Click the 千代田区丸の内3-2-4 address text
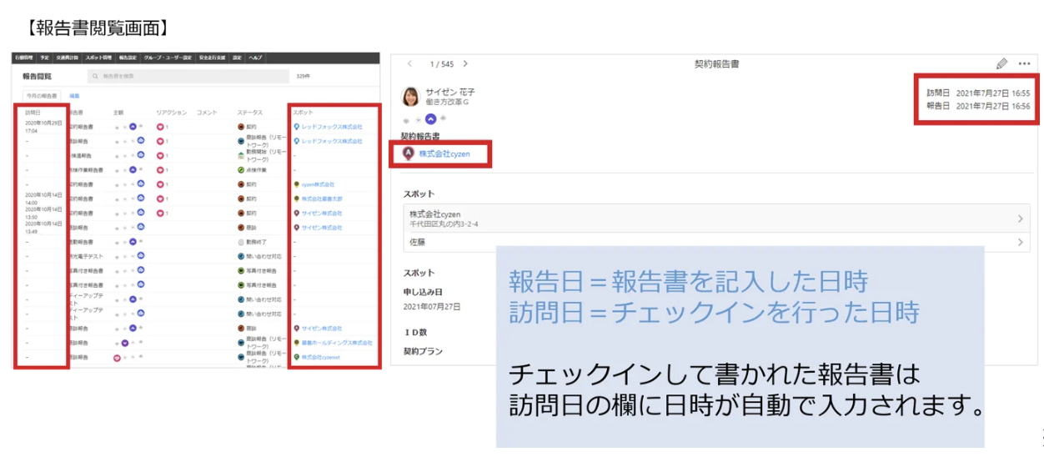1044x457 pixels. click(x=444, y=224)
